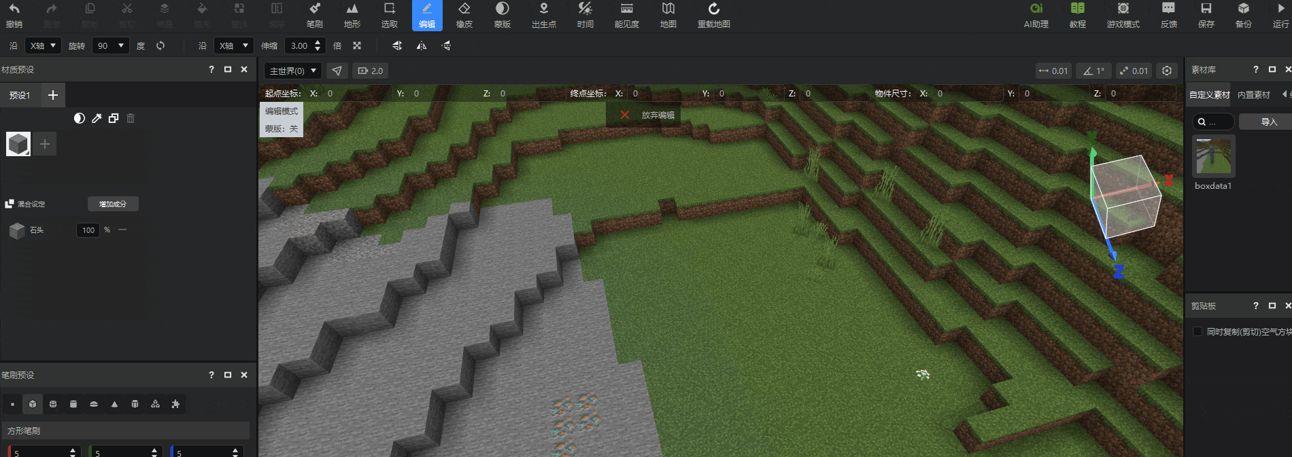Image resolution: width=1292 pixels, height=457 pixels.
Task: Apply scaling with the expand-arrows icon
Action: [x=357, y=45]
